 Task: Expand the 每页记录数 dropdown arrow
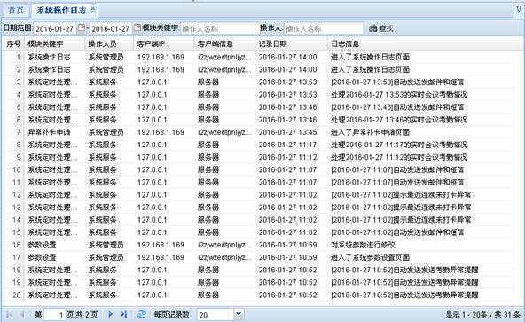[238, 314]
